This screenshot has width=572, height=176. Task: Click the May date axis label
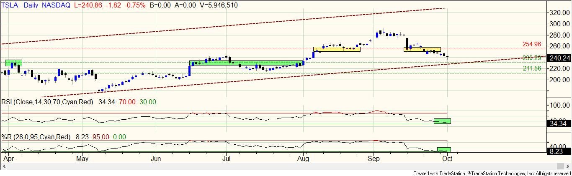pyautogui.click(x=82, y=158)
